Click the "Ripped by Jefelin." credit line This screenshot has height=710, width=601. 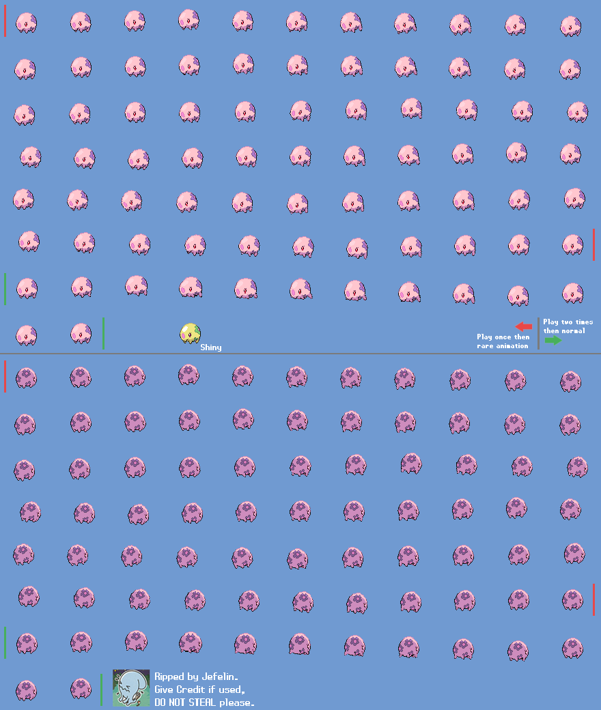point(196,677)
